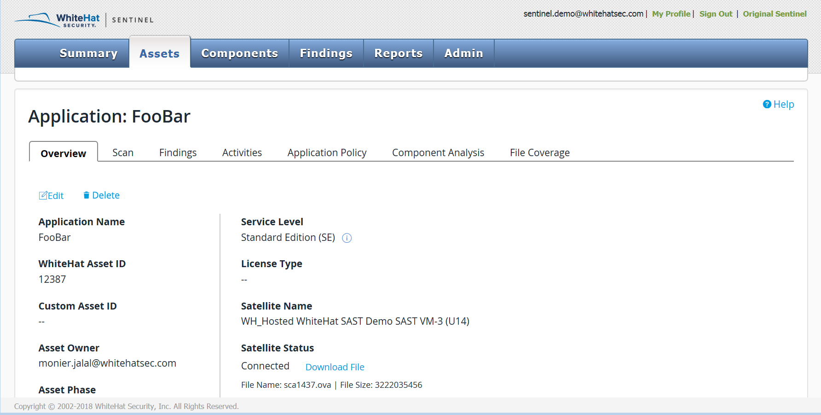
Task: Return to the Overview sub-tab
Action: pyautogui.click(x=63, y=153)
